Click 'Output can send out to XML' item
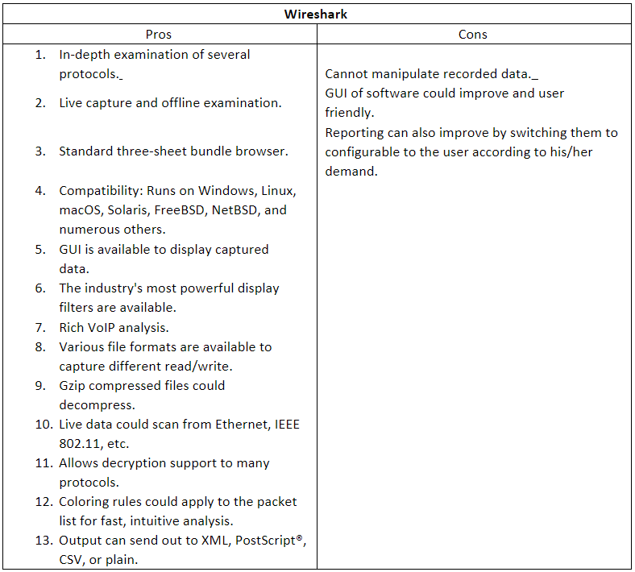Viewport: 635px width, 572px height. (x=181, y=541)
